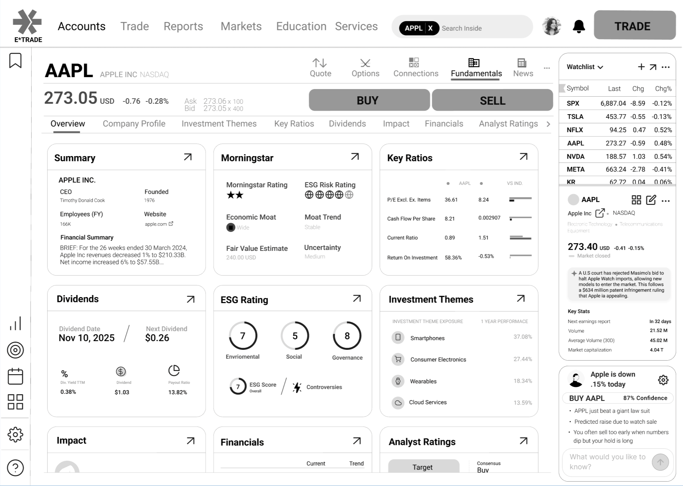Select the NVDA row in watchlist
This screenshot has width=683, height=486.
click(x=617, y=157)
